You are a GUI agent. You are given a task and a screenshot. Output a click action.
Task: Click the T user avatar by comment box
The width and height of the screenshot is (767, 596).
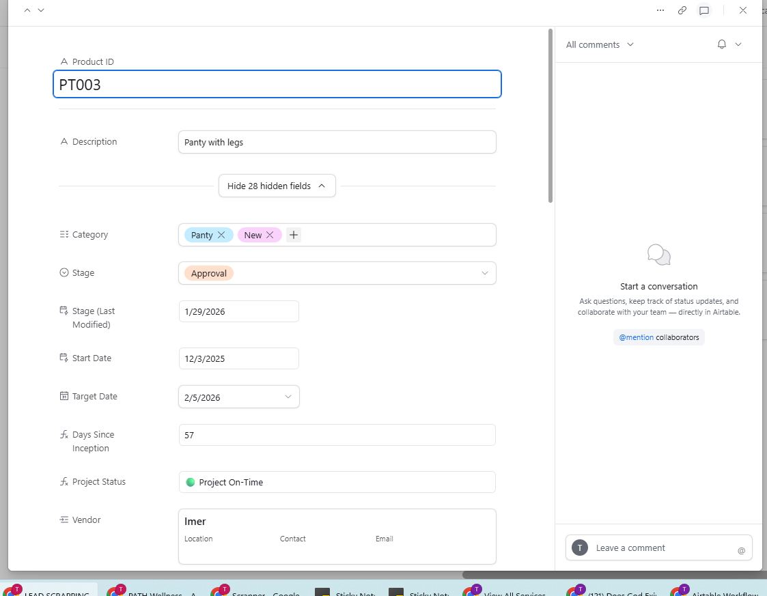[x=580, y=548]
